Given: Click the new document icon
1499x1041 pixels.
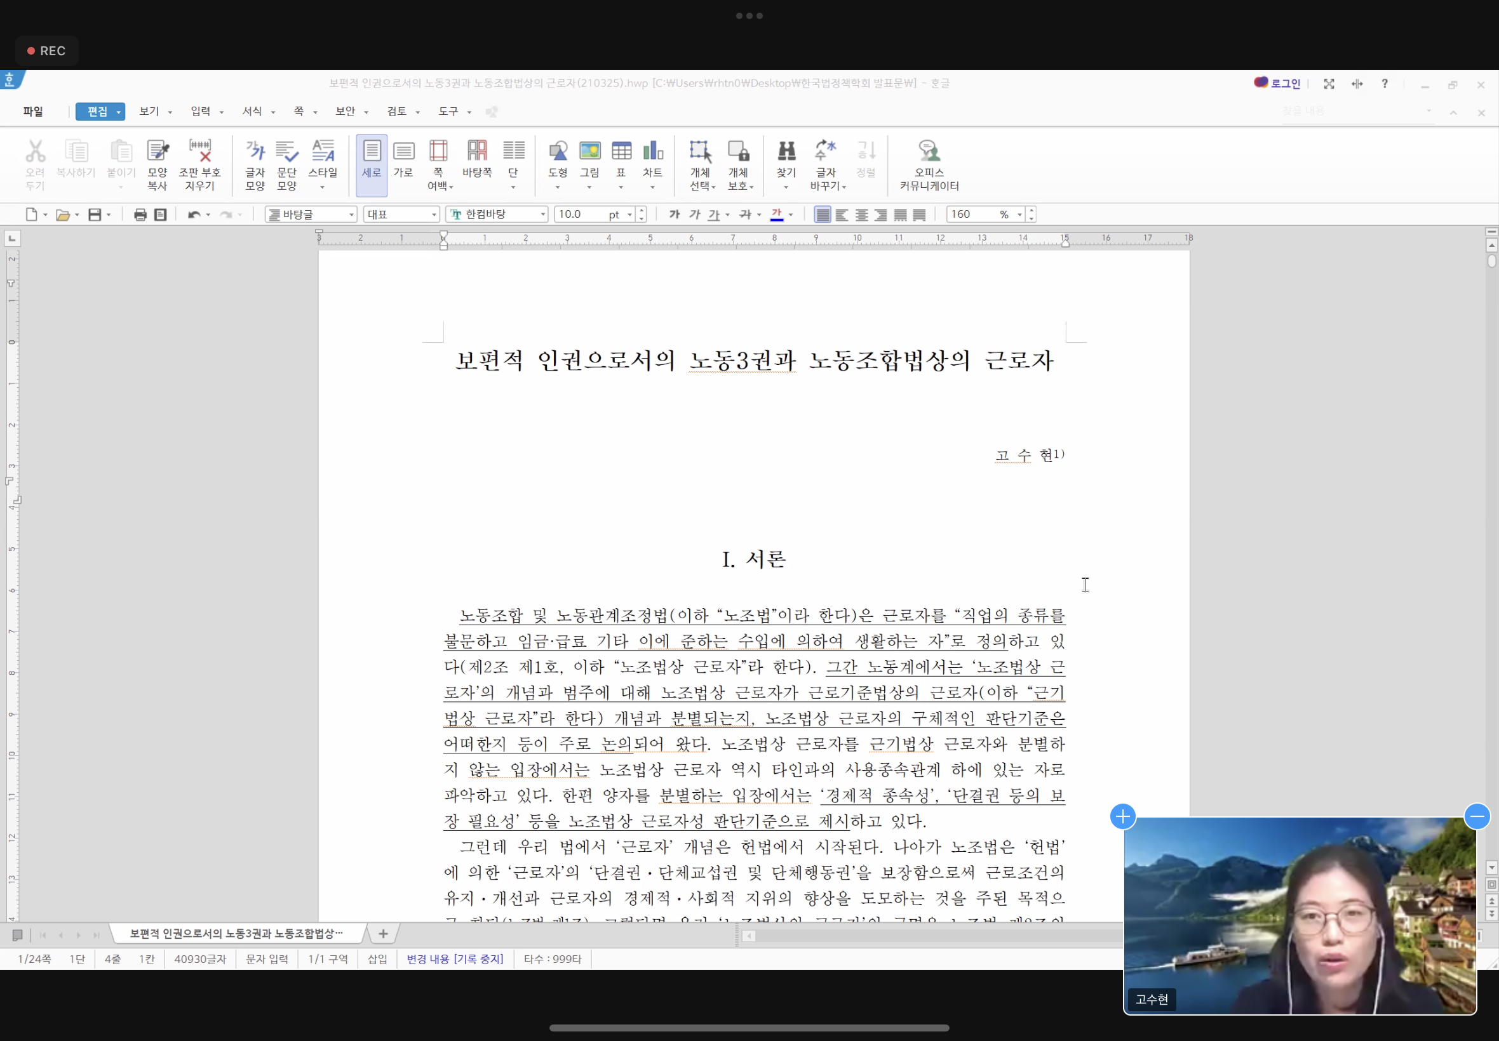Looking at the screenshot, I should (31, 215).
